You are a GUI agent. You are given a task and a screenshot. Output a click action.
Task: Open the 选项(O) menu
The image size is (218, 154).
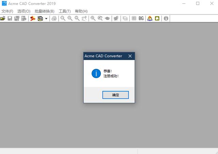pyautogui.click(x=24, y=11)
